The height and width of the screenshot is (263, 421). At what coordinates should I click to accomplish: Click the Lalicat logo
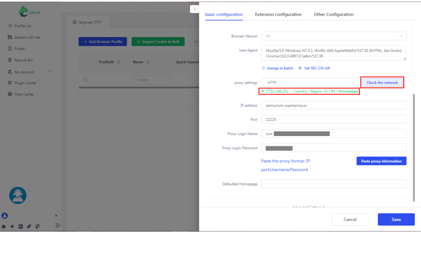(29, 11)
